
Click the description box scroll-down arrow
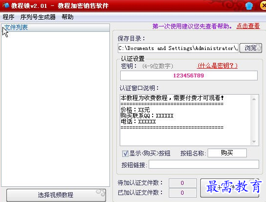point(254,142)
